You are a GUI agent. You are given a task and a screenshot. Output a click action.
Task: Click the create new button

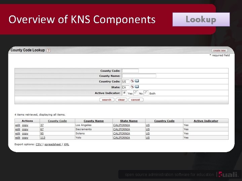219,51
